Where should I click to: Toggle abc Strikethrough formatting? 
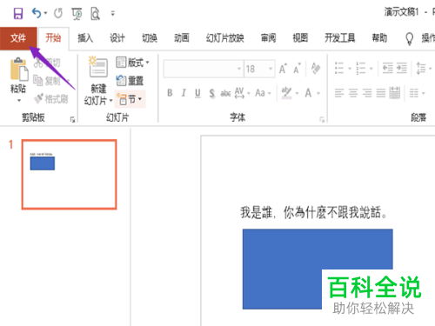click(225, 93)
